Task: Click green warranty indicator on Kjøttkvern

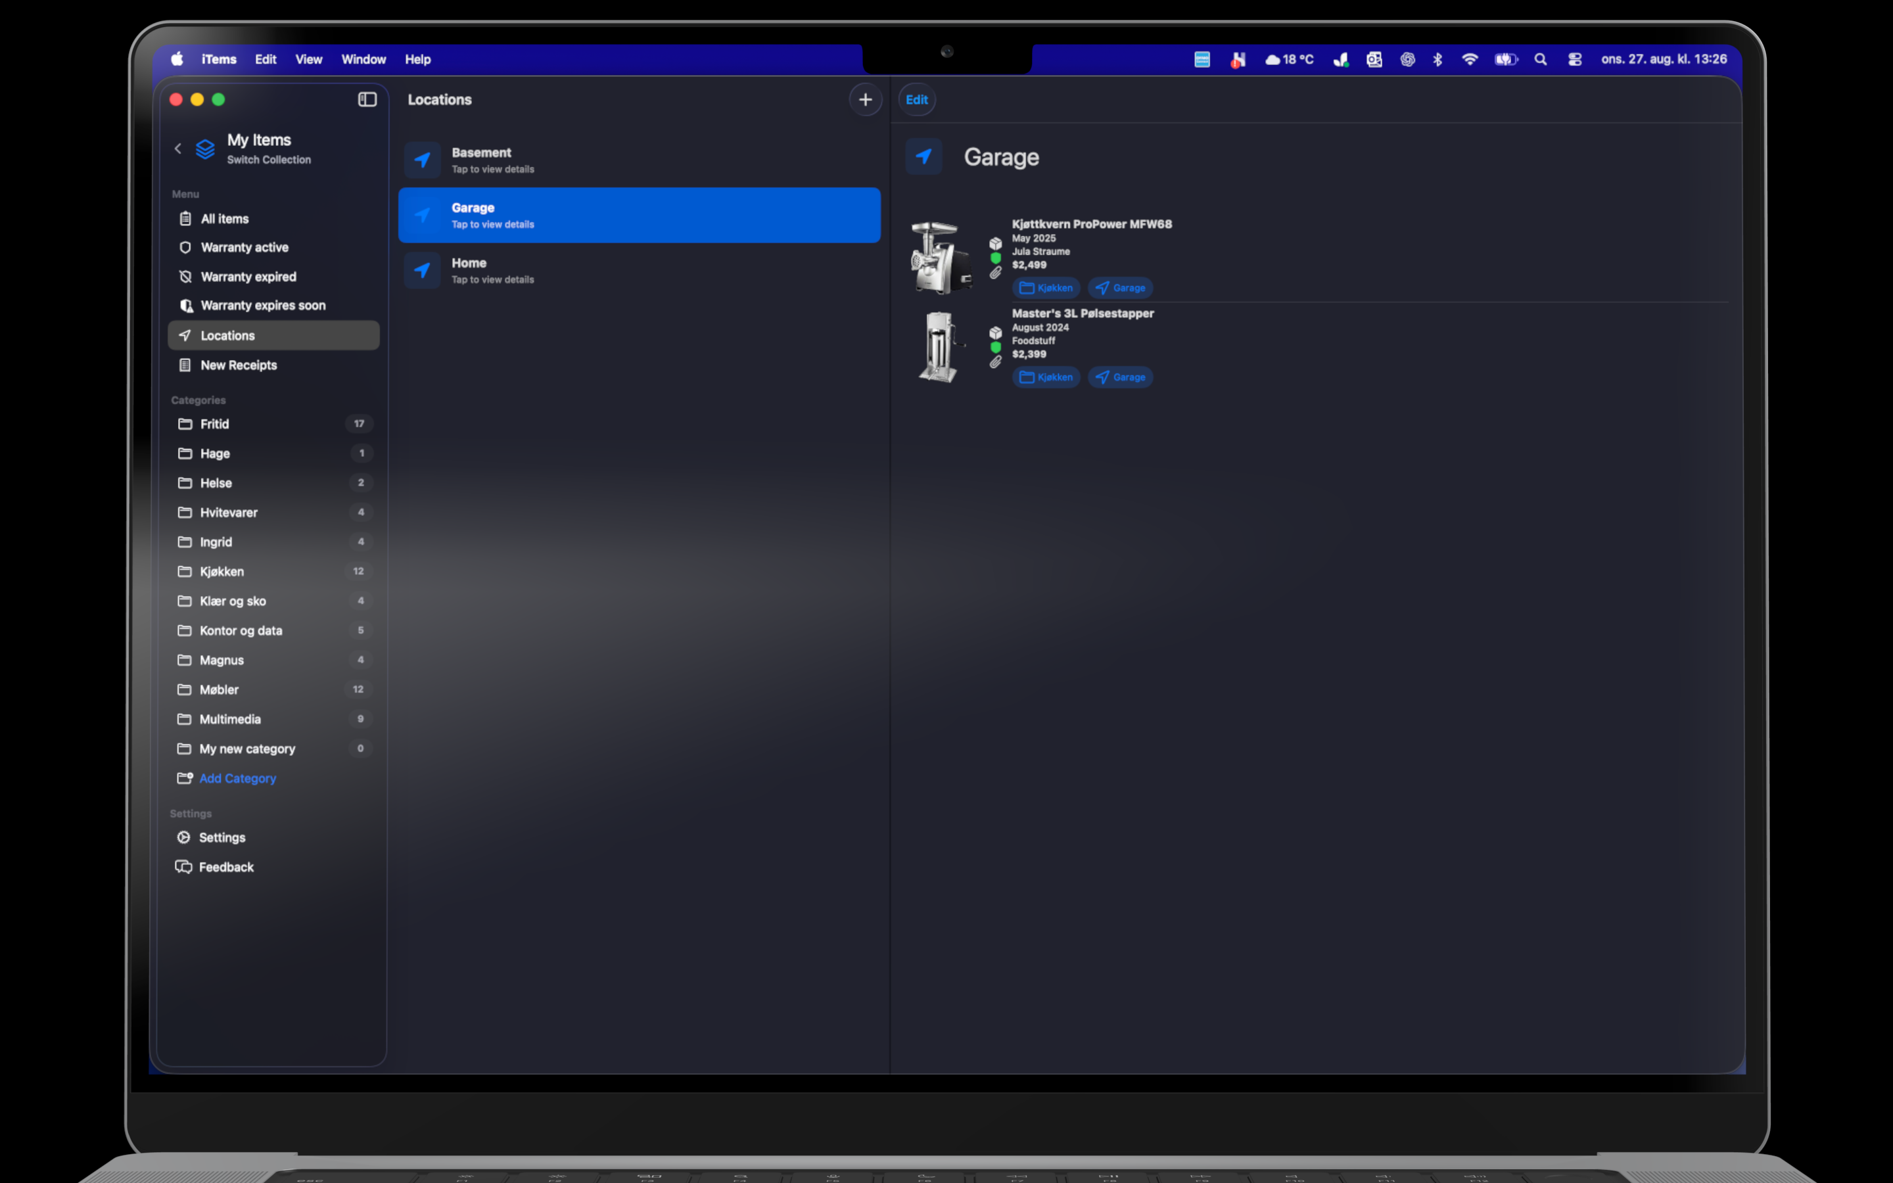Action: (996, 258)
